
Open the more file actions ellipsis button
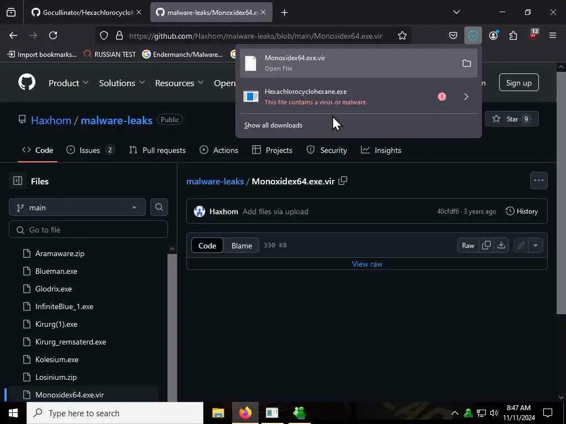538,181
